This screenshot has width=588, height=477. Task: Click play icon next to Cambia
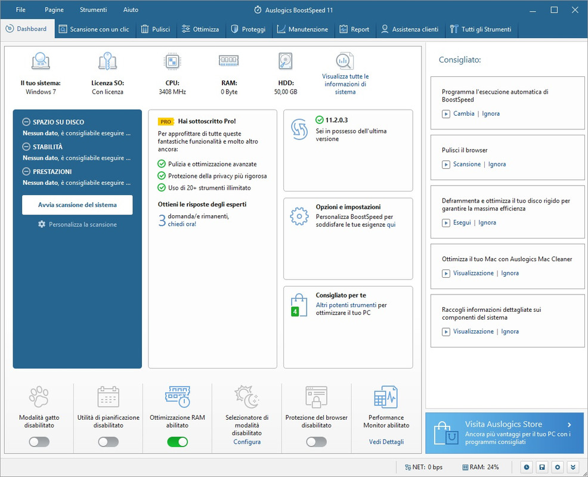click(446, 114)
